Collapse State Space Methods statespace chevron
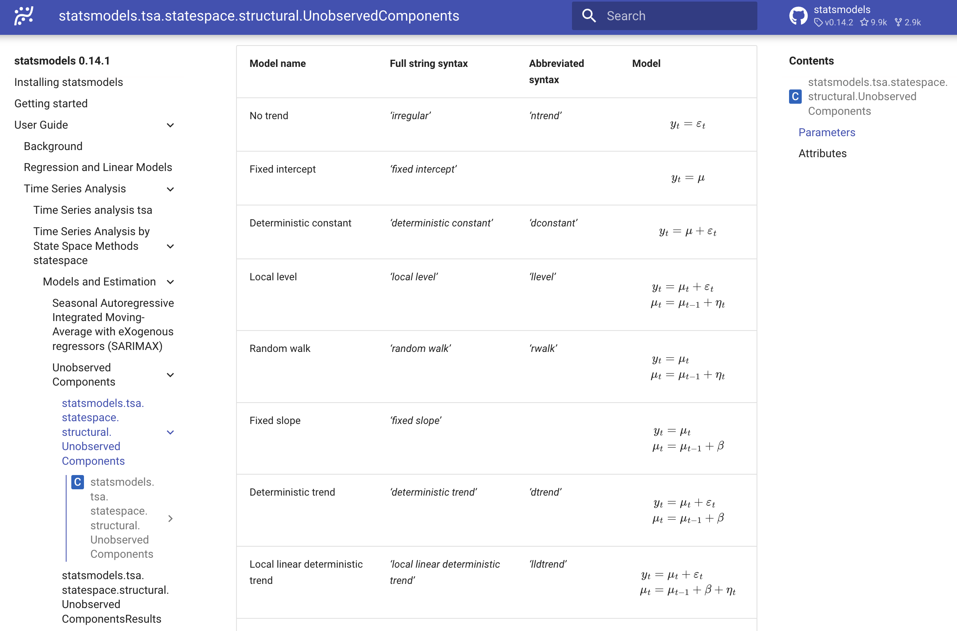This screenshot has width=957, height=631. 170,246
